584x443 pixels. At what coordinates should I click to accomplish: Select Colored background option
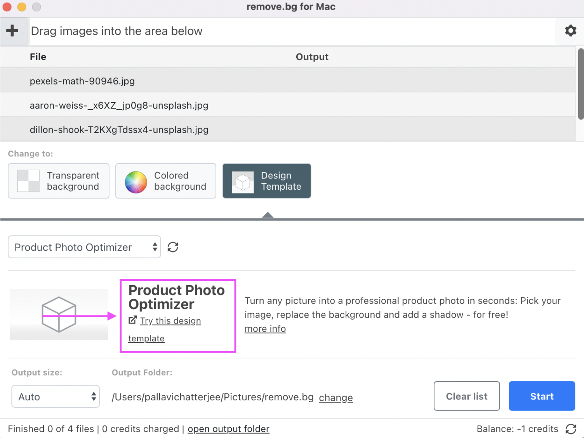coord(166,181)
